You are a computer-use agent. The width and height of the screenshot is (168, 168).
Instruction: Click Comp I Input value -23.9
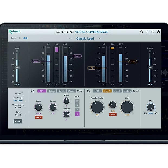pyautogui.click(x=38, y=113)
